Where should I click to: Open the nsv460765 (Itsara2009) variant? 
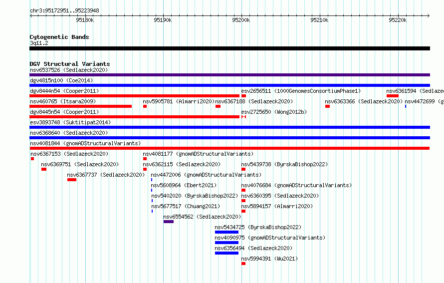[x=63, y=101]
